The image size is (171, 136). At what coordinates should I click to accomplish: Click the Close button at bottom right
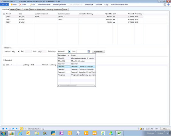click(165, 129)
